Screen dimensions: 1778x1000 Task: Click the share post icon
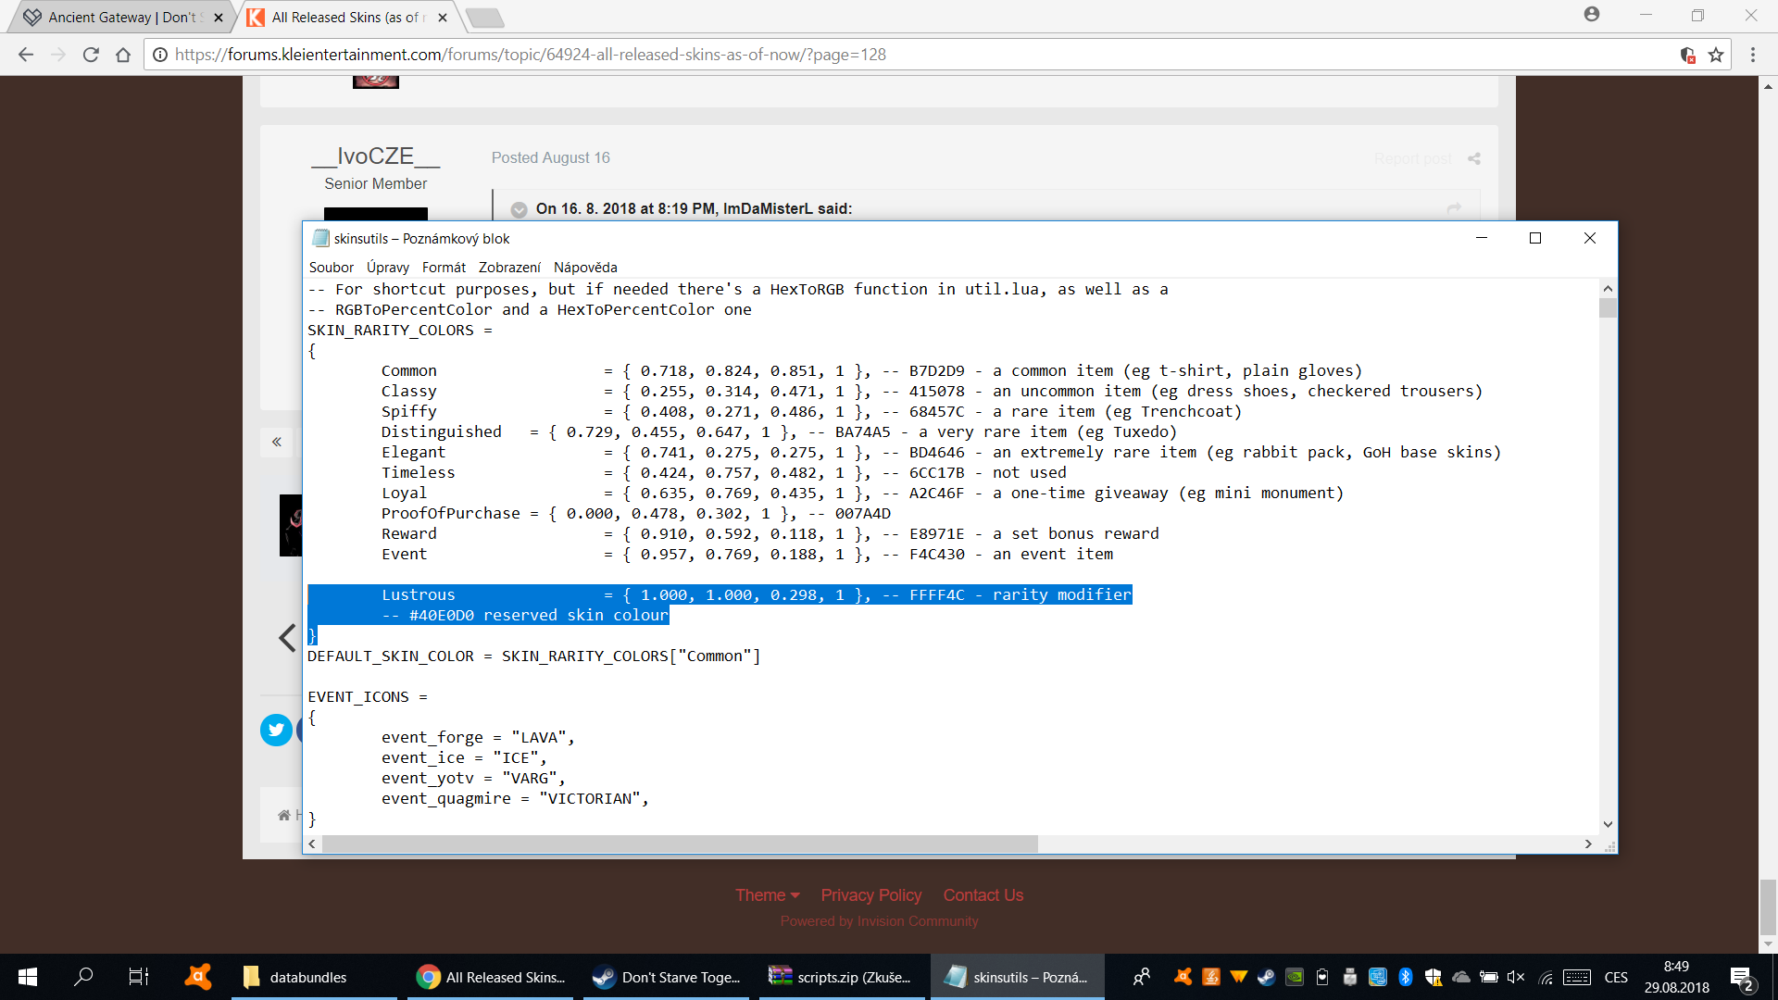point(1474,158)
